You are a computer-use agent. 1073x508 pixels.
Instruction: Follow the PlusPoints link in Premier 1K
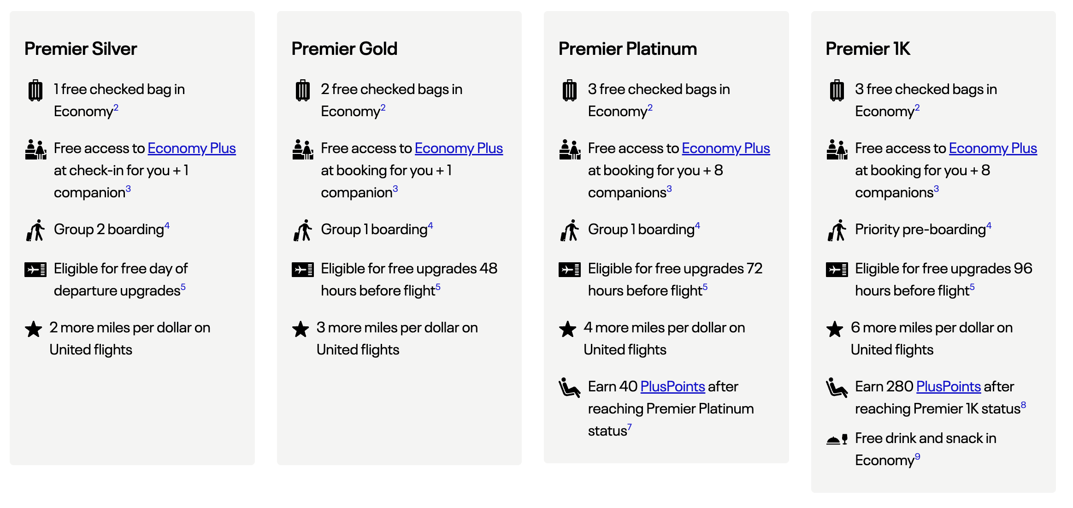(x=948, y=386)
